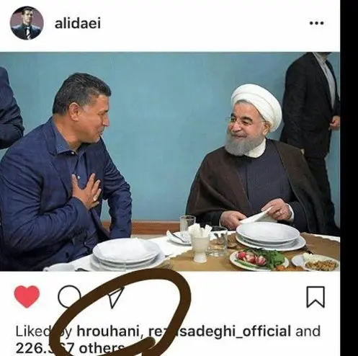Save the post with the bookmark icon
This screenshot has width=358, height=356.
point(316,297)
